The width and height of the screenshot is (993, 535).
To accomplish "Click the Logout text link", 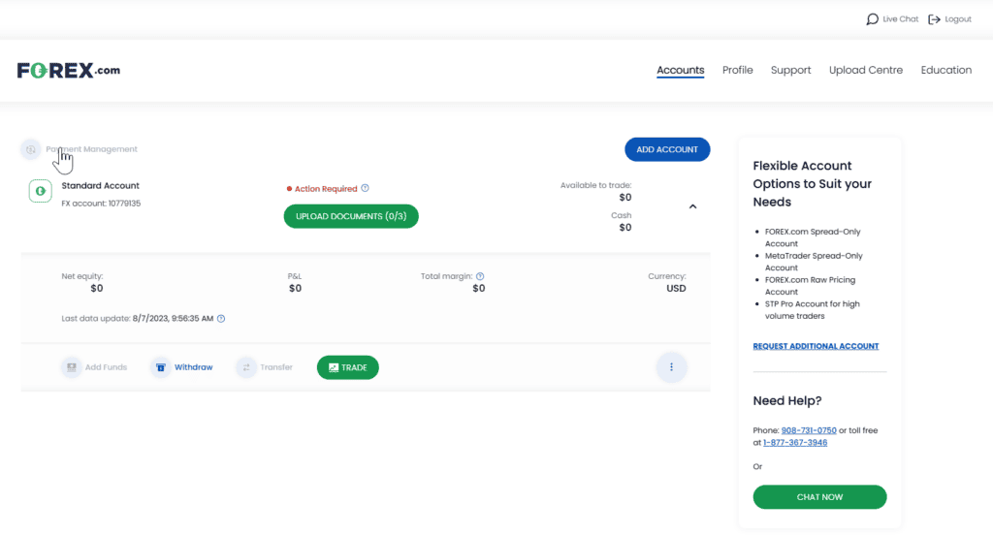I will tap(957, 19).
